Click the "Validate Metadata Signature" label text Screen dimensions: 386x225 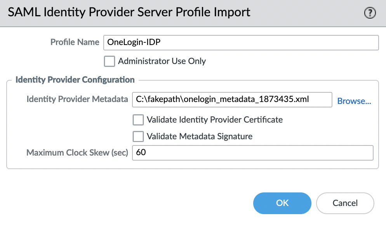tap(200, 136)
